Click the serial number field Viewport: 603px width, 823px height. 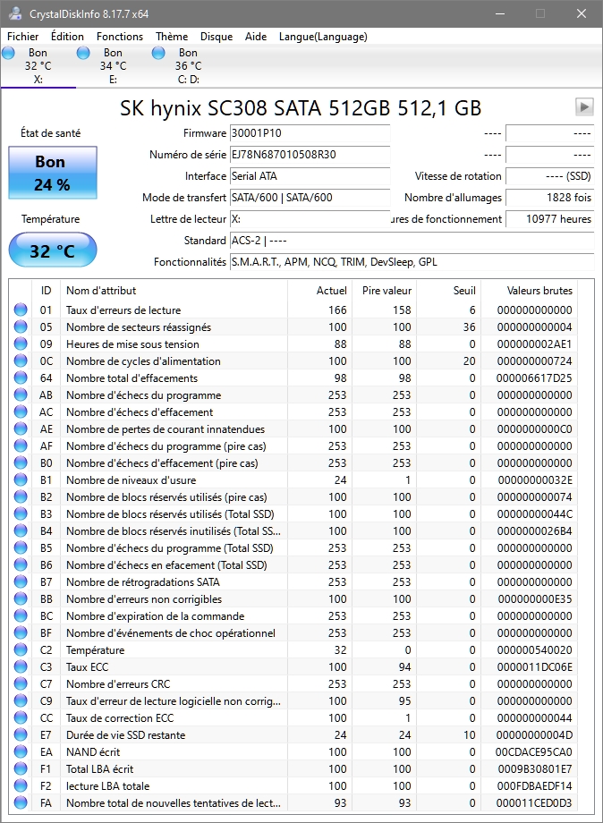(310, 155)
